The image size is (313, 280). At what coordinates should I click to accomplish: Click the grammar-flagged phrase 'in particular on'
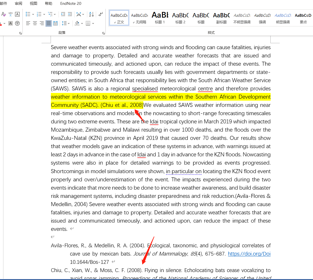(184, 171)
